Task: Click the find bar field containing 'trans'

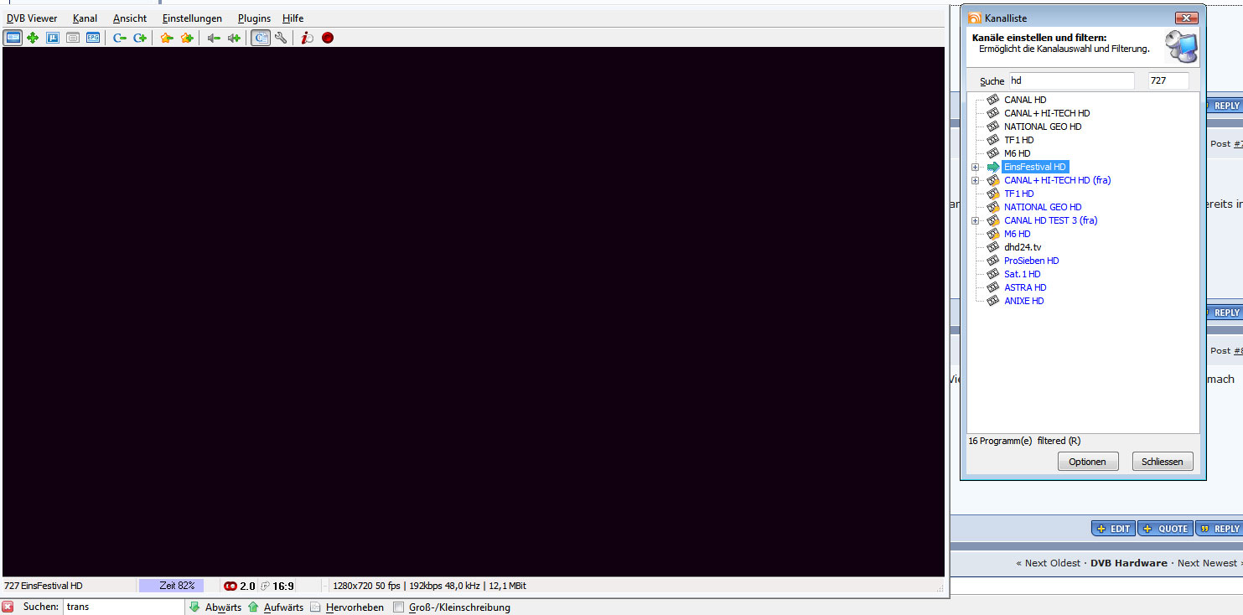Action: [x=123, y=607]
